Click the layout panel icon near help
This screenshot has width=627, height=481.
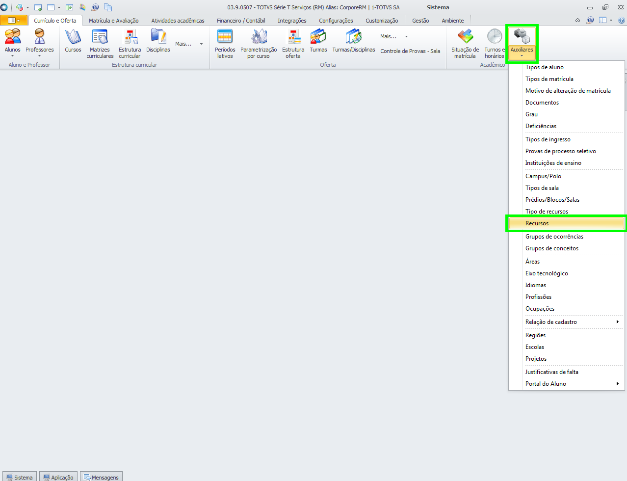[602, 20]
